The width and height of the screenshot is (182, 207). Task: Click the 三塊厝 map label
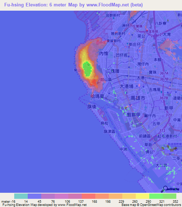pyautogui.click(x=113, y=71)
